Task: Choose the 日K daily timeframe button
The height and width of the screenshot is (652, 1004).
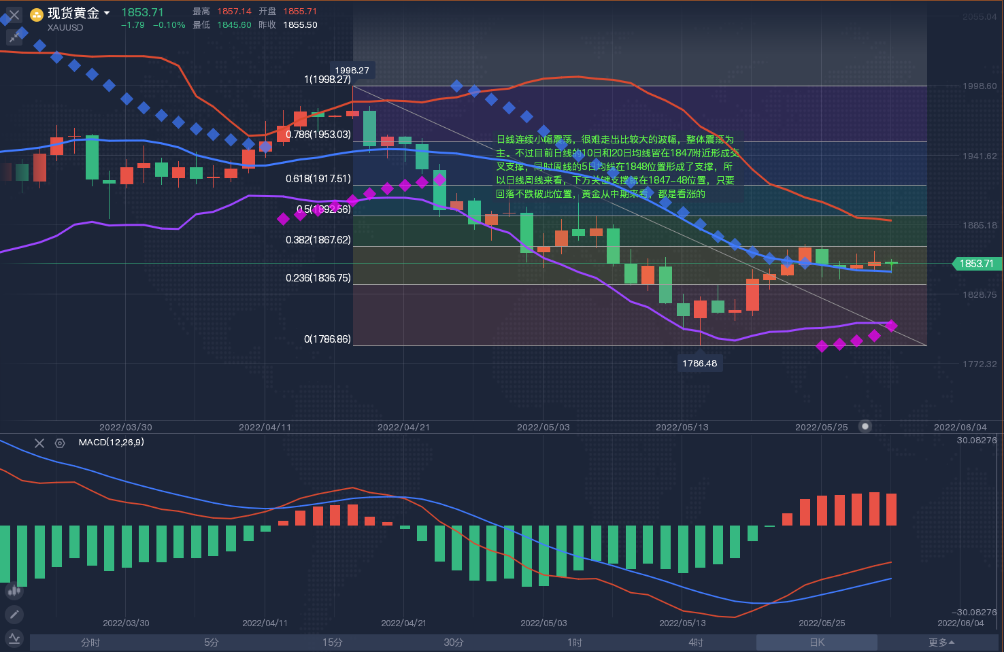Action: point(817,642)
